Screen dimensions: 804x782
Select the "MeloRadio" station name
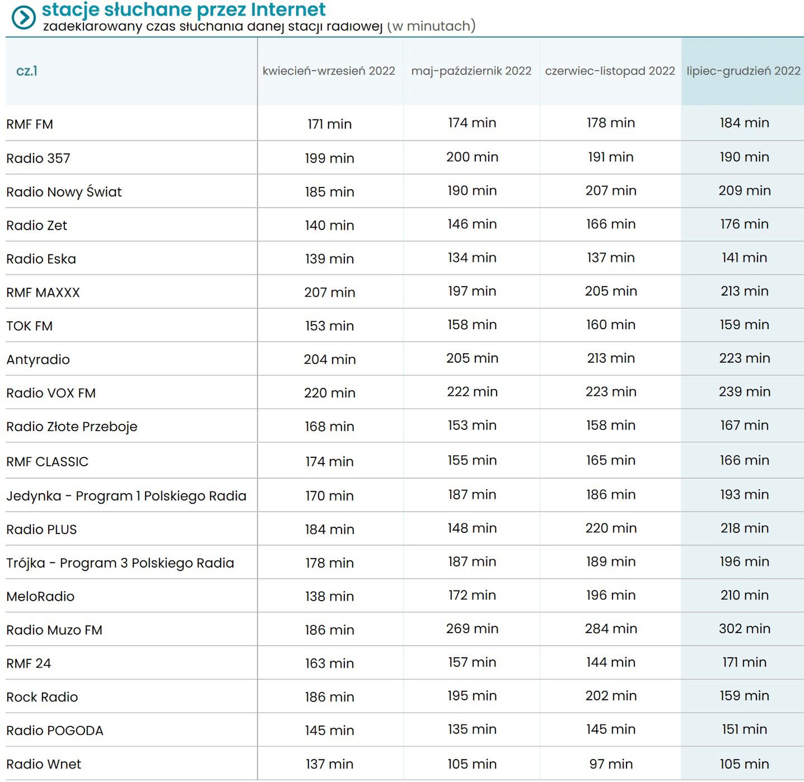tap(40, 597)
